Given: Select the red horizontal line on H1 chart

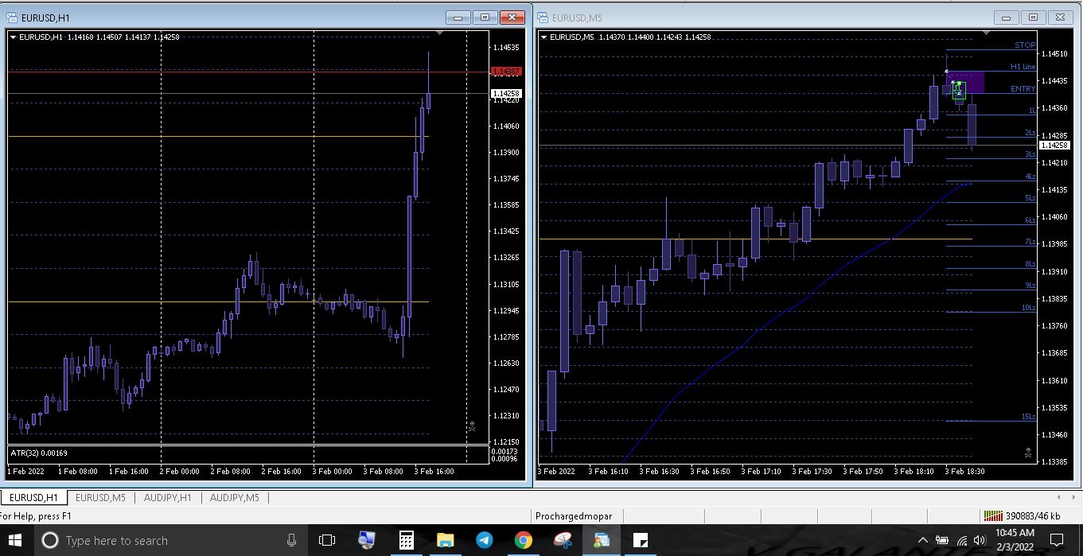Looking at the screenshot, I should (247, 72).
